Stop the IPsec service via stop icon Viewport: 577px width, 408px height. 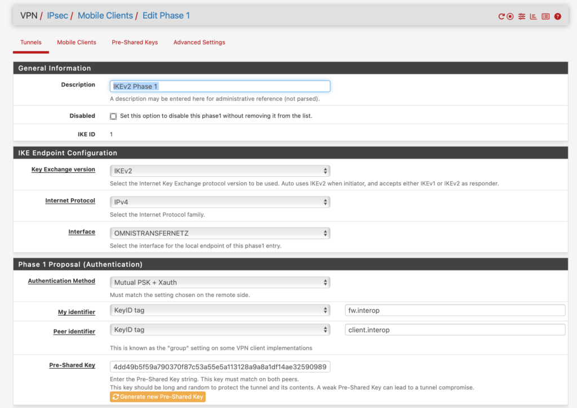[x=510, y=16]
